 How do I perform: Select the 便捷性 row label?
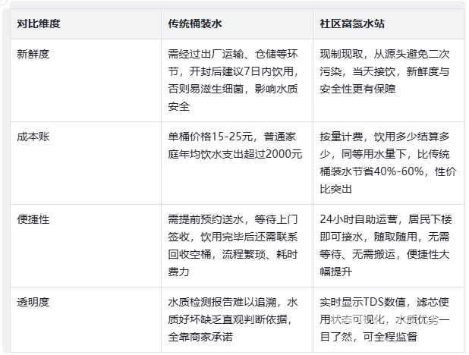click(33, 218)
